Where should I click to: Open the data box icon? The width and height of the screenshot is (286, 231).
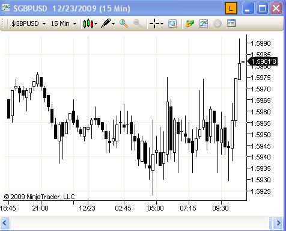pyautogui.click(x=231, y=23)
